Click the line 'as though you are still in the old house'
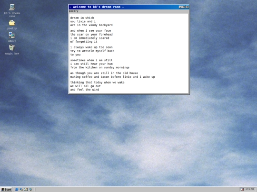Viewport: 257px width, 192px height. (104, 73)
